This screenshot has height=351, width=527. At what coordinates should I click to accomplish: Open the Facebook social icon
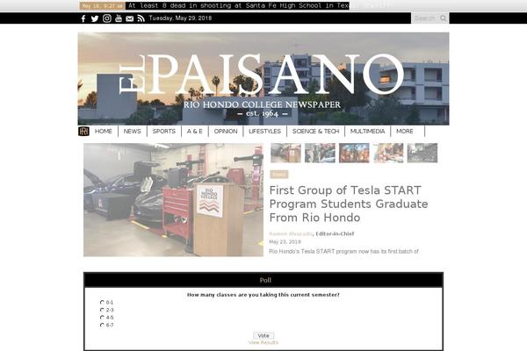coord(83,18)
